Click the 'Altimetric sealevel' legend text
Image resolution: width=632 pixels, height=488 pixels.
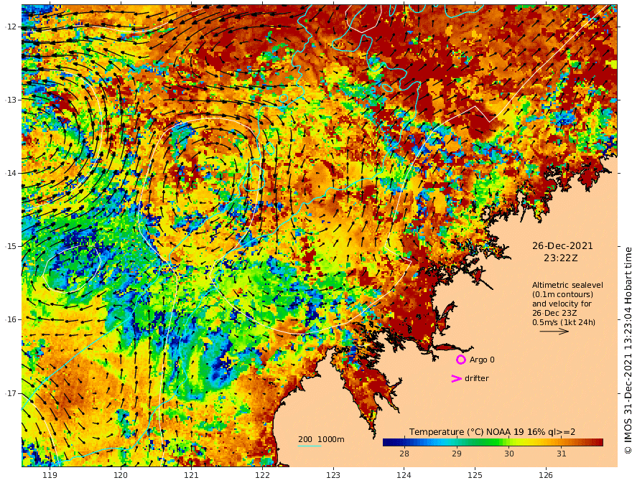567,285
